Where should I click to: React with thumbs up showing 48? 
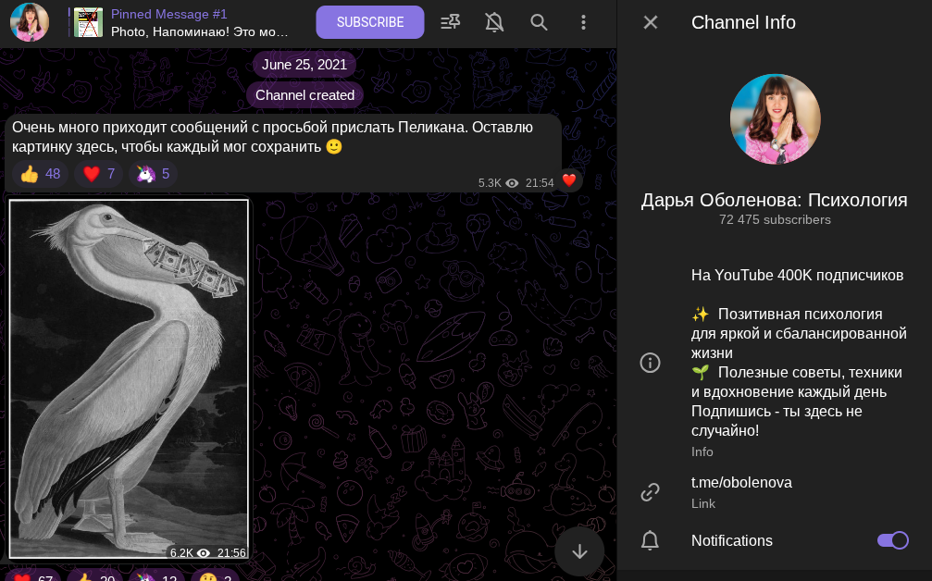[40, 174]
